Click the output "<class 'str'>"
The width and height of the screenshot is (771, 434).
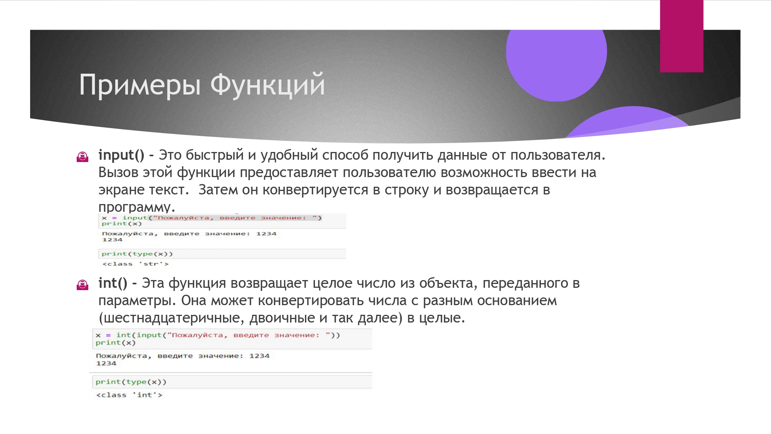[x=136, y=264]
